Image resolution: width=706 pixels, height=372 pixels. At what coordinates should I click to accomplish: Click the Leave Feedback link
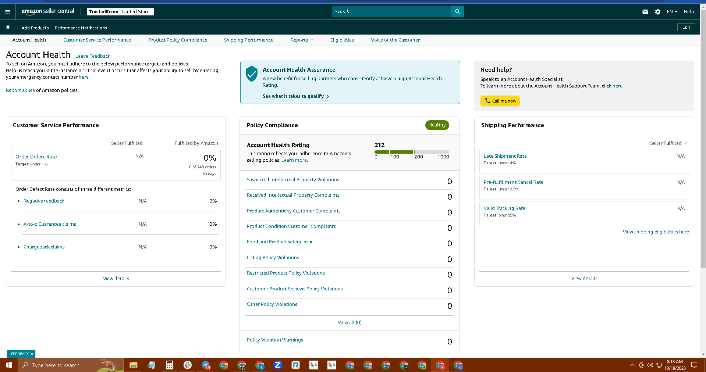click(x=93, y=56)
